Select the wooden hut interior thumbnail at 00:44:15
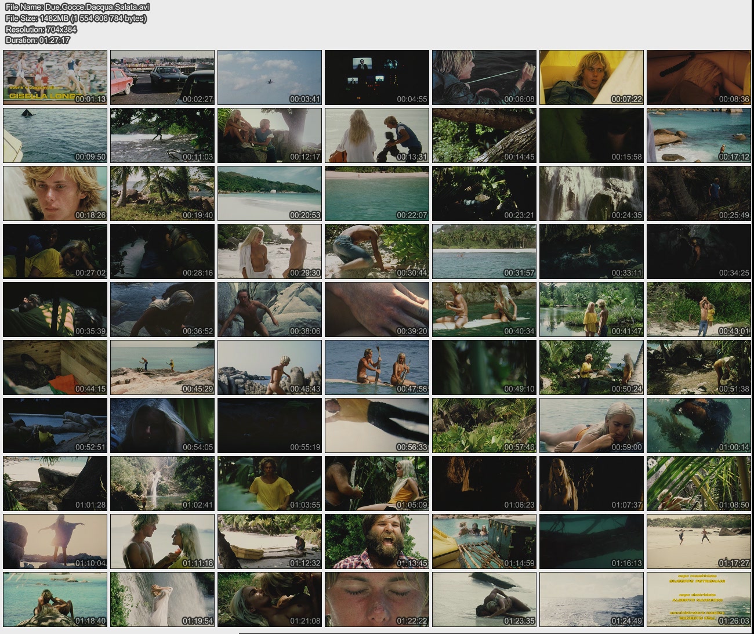 pos(55,367)
